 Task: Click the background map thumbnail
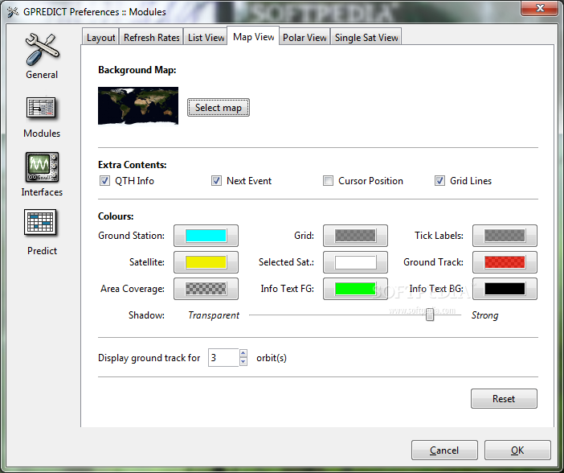point(138,105)
